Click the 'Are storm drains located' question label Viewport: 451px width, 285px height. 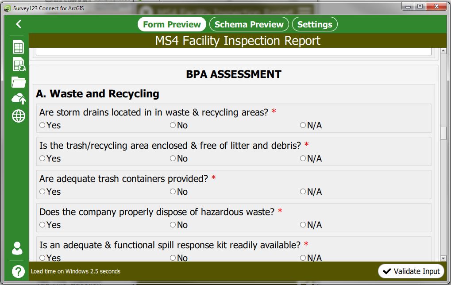[154, 112]
